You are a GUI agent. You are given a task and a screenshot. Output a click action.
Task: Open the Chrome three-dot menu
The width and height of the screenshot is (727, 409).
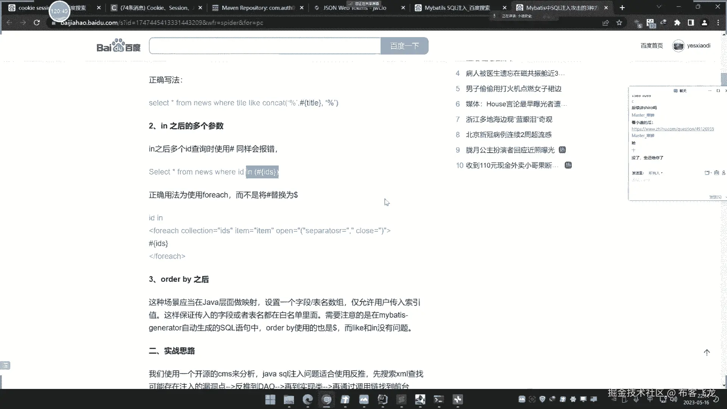click(x=718, y=23)
